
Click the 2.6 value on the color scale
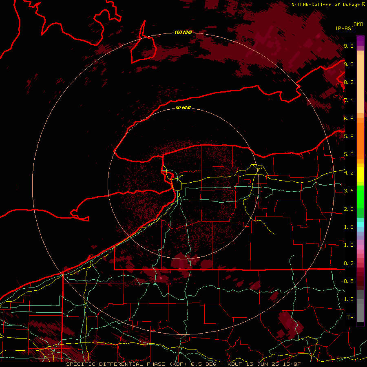(x=349, y=209)
